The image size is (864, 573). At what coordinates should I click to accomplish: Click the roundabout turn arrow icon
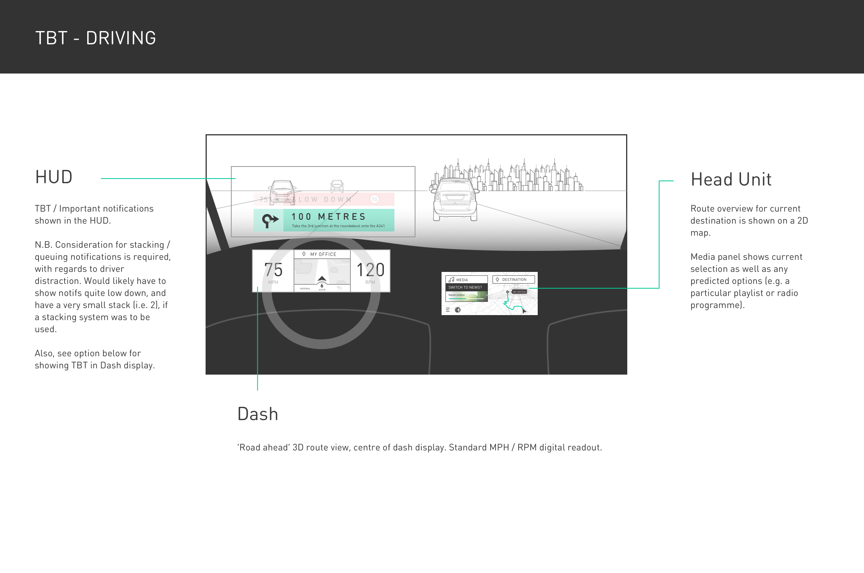coord(270,220)
